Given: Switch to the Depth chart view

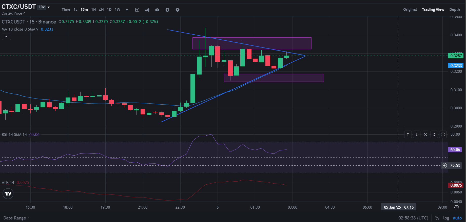Looking at the screenshot, I should [x=455, y=10].
